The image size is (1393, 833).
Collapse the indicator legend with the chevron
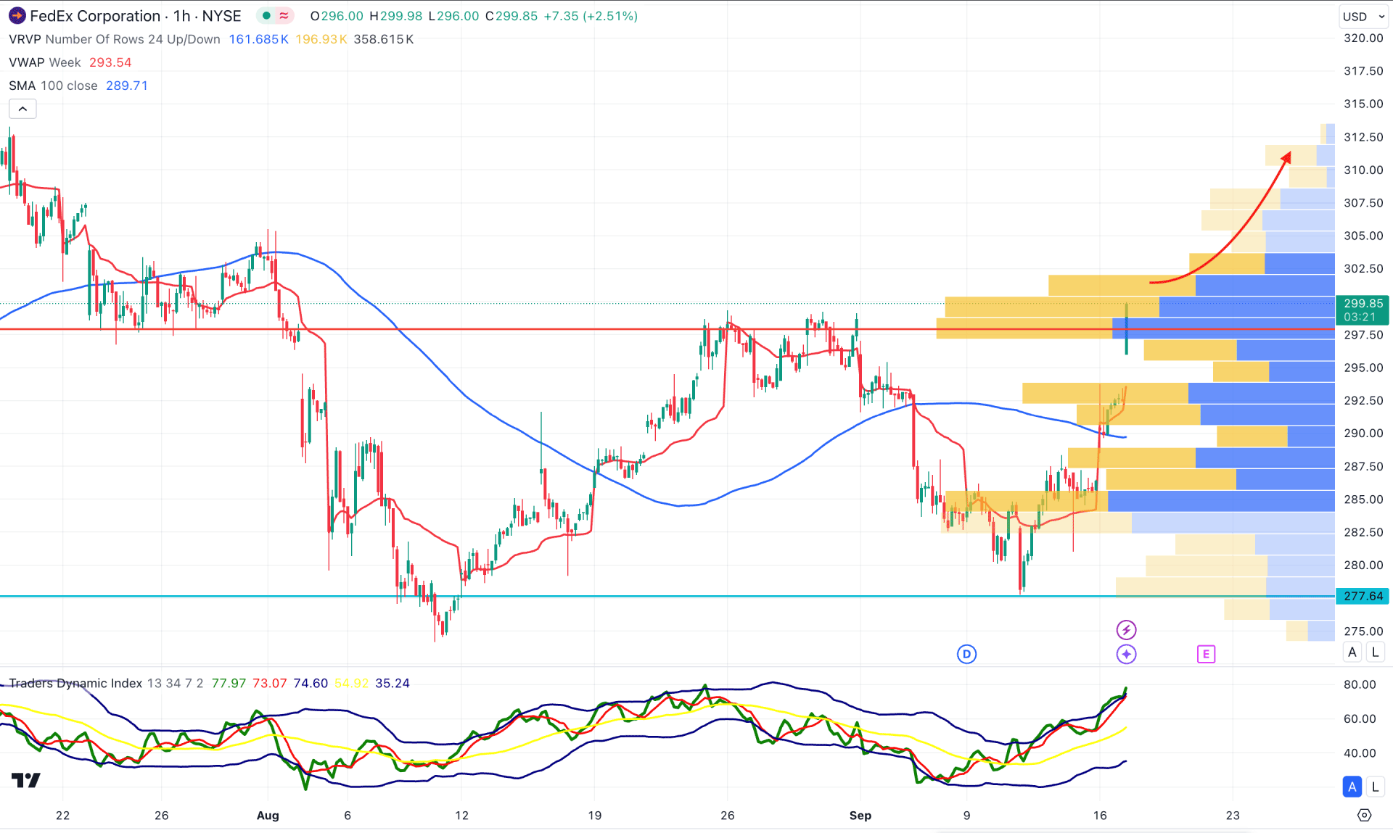point(22,109)
